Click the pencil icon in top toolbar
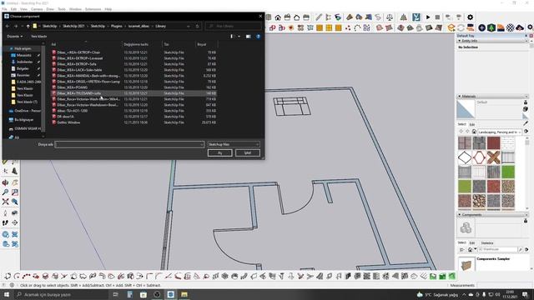This screenshot has height=300, width=534. (319, 17)
